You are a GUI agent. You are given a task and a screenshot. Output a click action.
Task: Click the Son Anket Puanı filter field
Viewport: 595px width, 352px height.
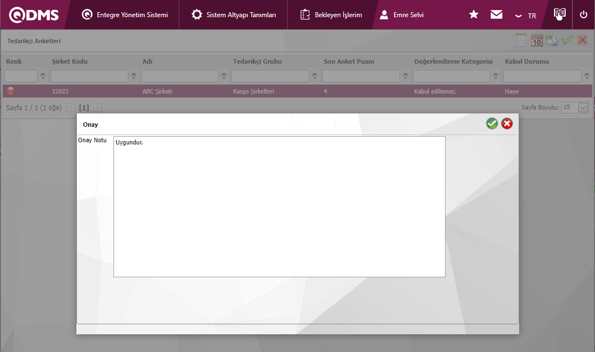tap(361, 76)
